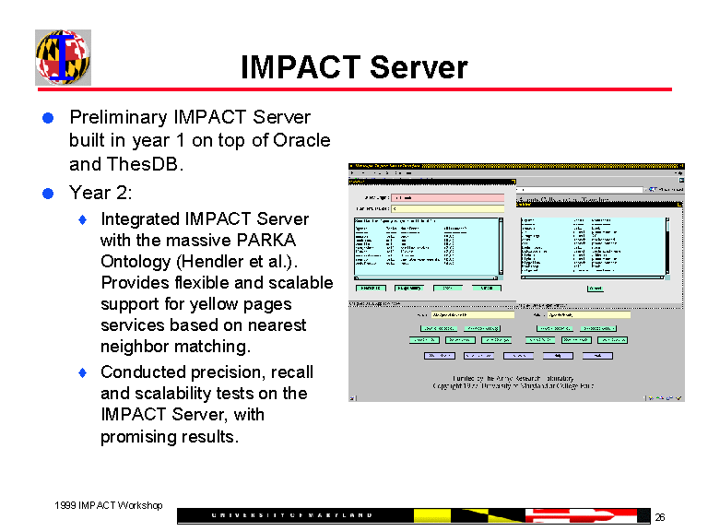The width and height of the screenshot is (708, 531).
Task: Click the 'IMPACT Server' slide title
Action: pyautogui.click(x=354, y=67)
